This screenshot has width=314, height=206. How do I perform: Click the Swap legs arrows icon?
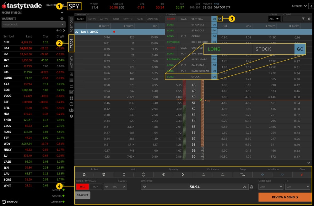pyautogui.click(x=242, y=175)
